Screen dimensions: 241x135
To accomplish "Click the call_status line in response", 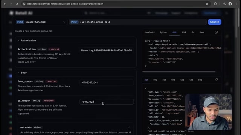I will click(164, 113).
